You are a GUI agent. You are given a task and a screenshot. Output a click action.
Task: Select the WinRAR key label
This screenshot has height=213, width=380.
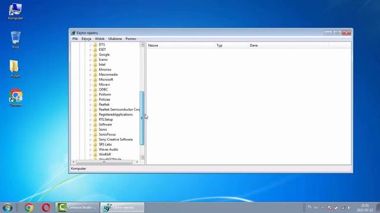point(104,154)
